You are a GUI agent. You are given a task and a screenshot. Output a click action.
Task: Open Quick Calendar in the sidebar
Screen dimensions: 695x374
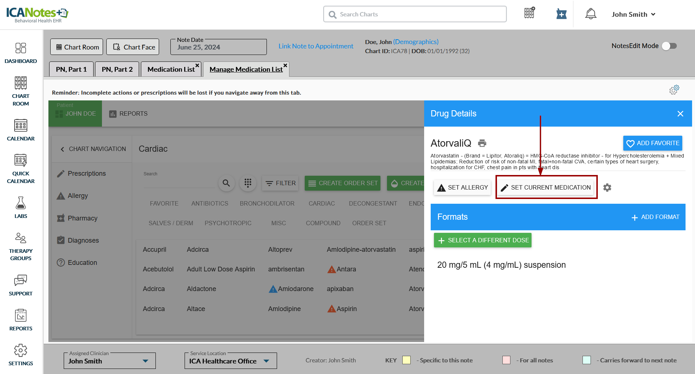tap(21, 169)
